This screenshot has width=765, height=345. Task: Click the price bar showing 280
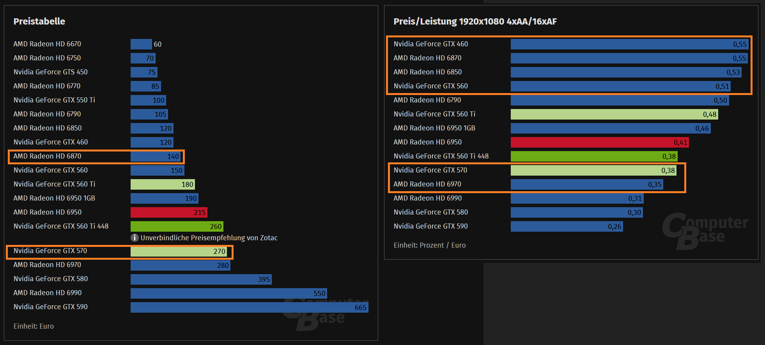click(181, 265)
